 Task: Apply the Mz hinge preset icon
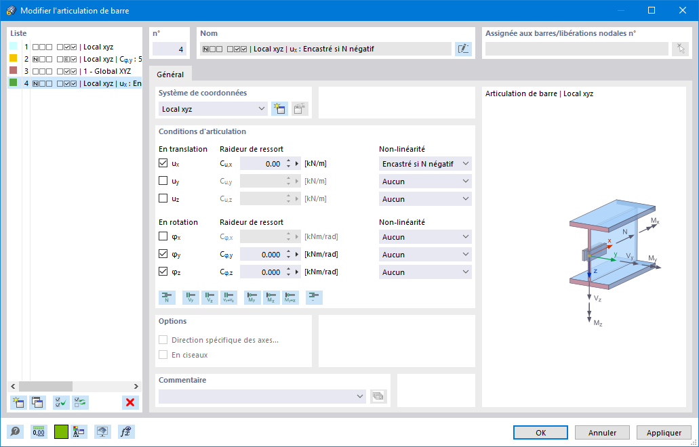[x=271, y=297]
